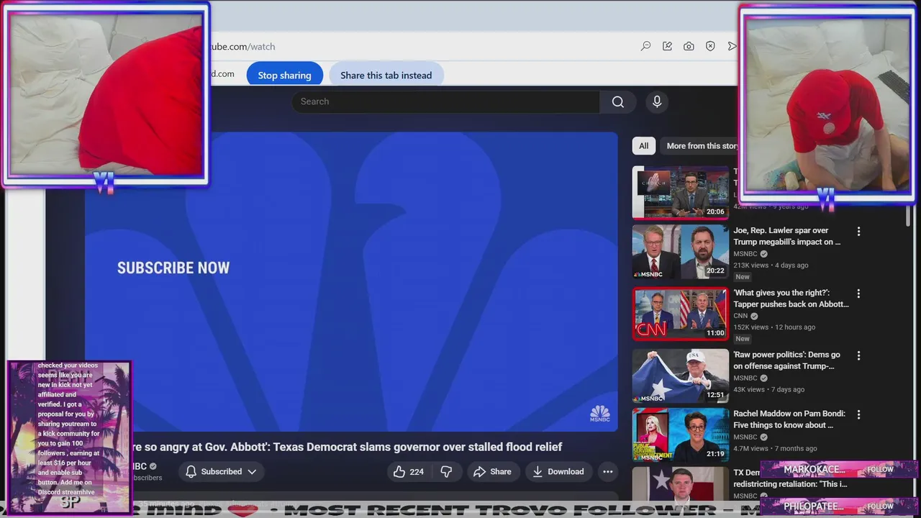
Task: Open options menu for Joe, Rep. Lawler video
Action: pyautogui.click(x=858, y=232)
